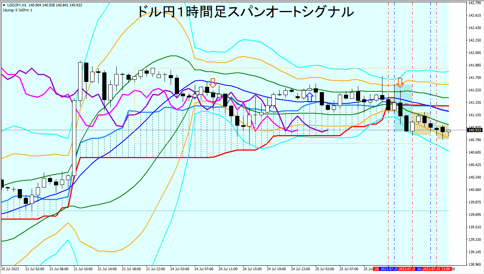Image resolution: width=484 pixels, height=274 pixels.
Task: Open the chart menu triangle beside USDJPY,H1
Action: tap(4, 5)
